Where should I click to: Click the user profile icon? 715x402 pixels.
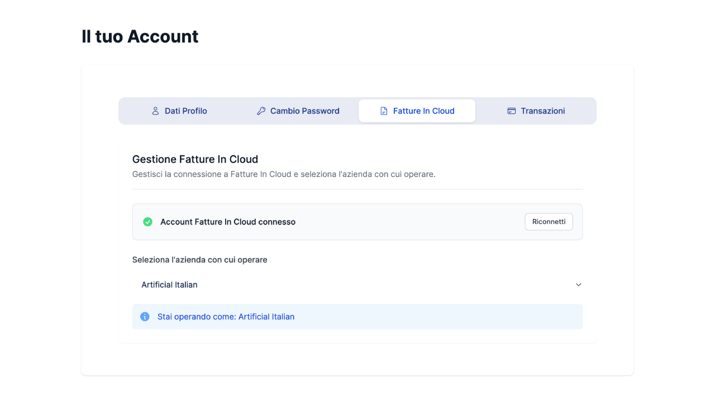pyautogui.click(x=155, y=111)
